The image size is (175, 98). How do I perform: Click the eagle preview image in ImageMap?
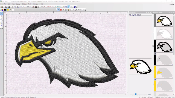[140, 66]
